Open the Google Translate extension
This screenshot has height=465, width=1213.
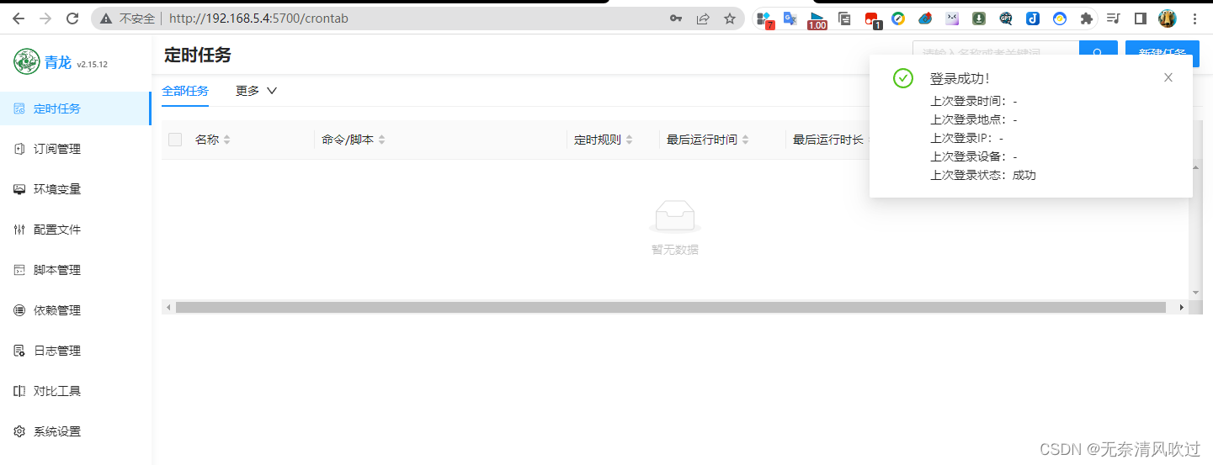pos(790,18)
